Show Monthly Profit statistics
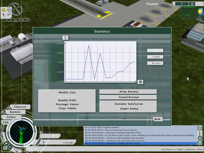This screenshot has height=153, width=204. (x=67, y=100)
